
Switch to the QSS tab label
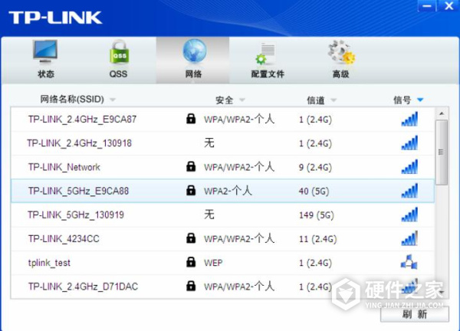119,74
